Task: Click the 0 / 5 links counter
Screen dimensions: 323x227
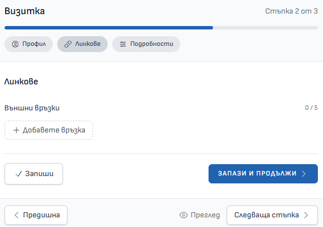Action: pyautogui.click(x=311, y=108)
